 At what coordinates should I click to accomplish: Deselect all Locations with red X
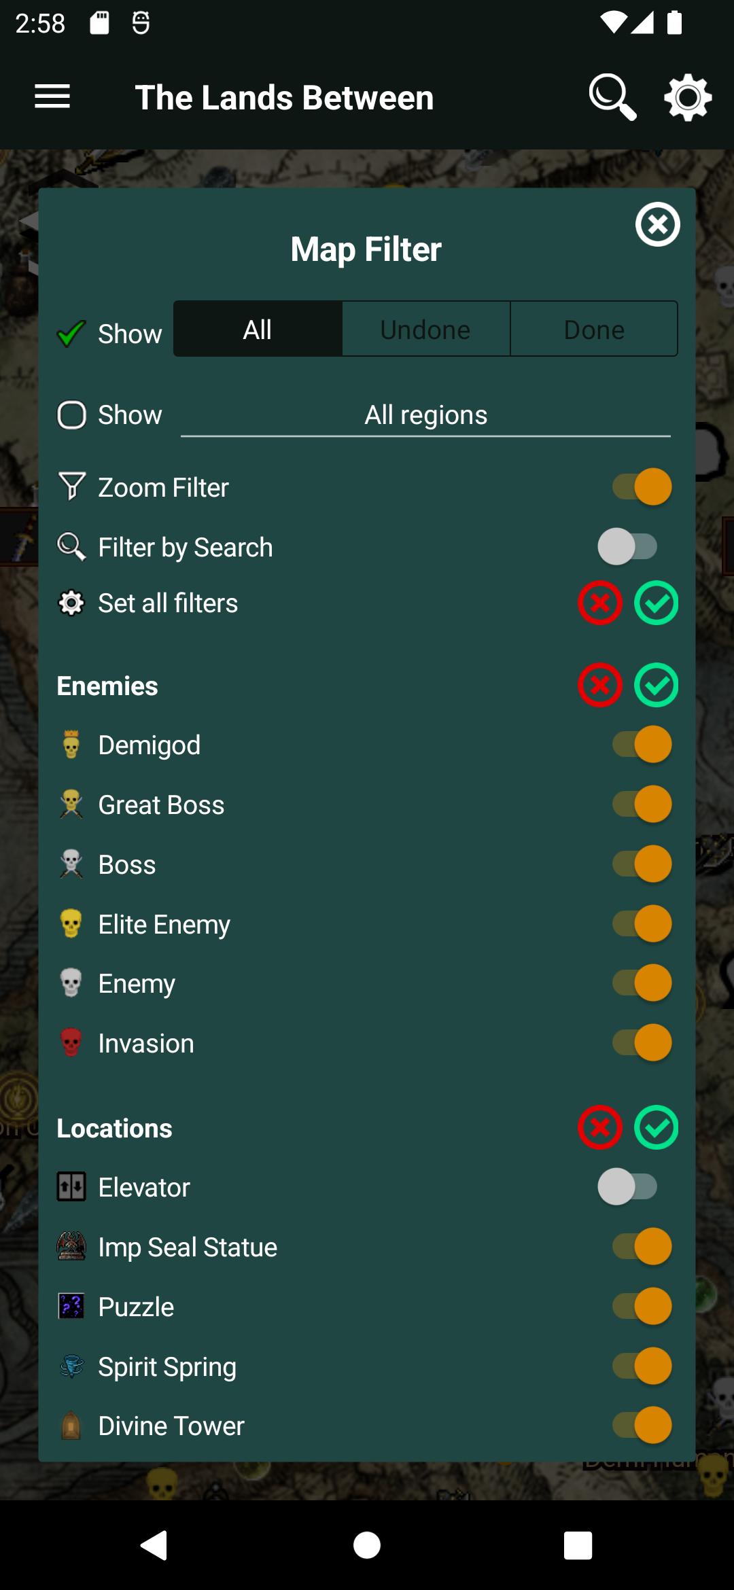[600, 1127]
